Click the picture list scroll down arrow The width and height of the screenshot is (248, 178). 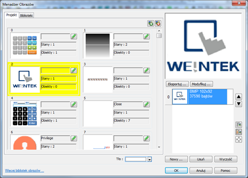[x=159, y=147]
